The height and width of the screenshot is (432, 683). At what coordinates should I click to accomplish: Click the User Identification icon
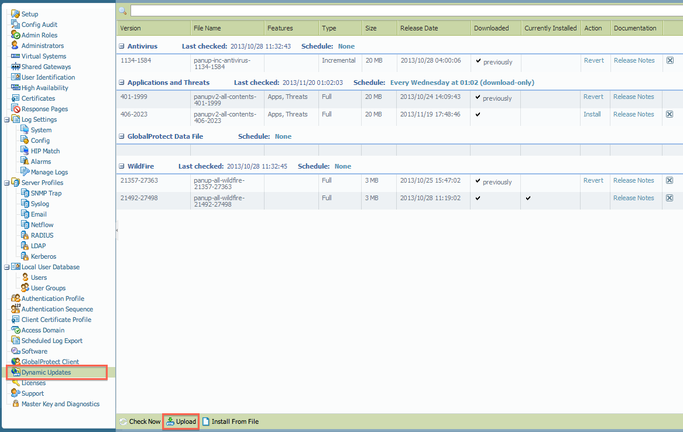coord(15,77)
